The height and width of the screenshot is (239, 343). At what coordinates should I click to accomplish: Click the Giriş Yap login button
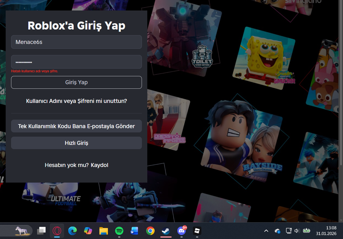76,82
